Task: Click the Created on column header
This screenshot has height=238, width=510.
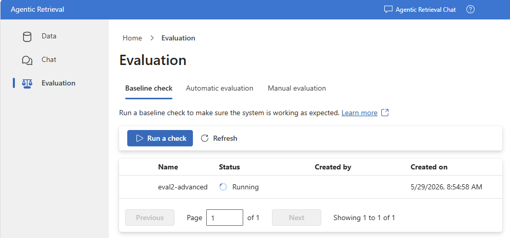Action: coord(429,167)
